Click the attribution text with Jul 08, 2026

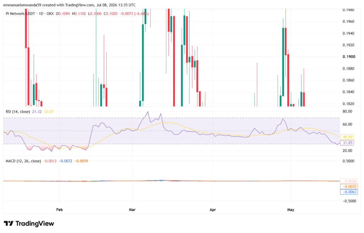click(69, 5)
